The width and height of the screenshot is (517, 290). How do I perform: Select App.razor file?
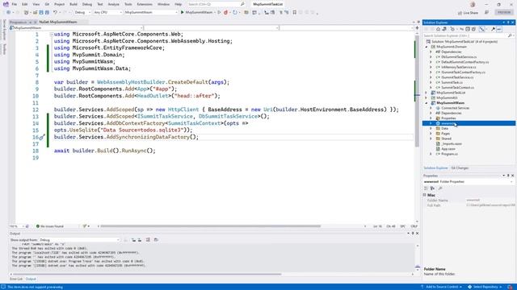448,148
